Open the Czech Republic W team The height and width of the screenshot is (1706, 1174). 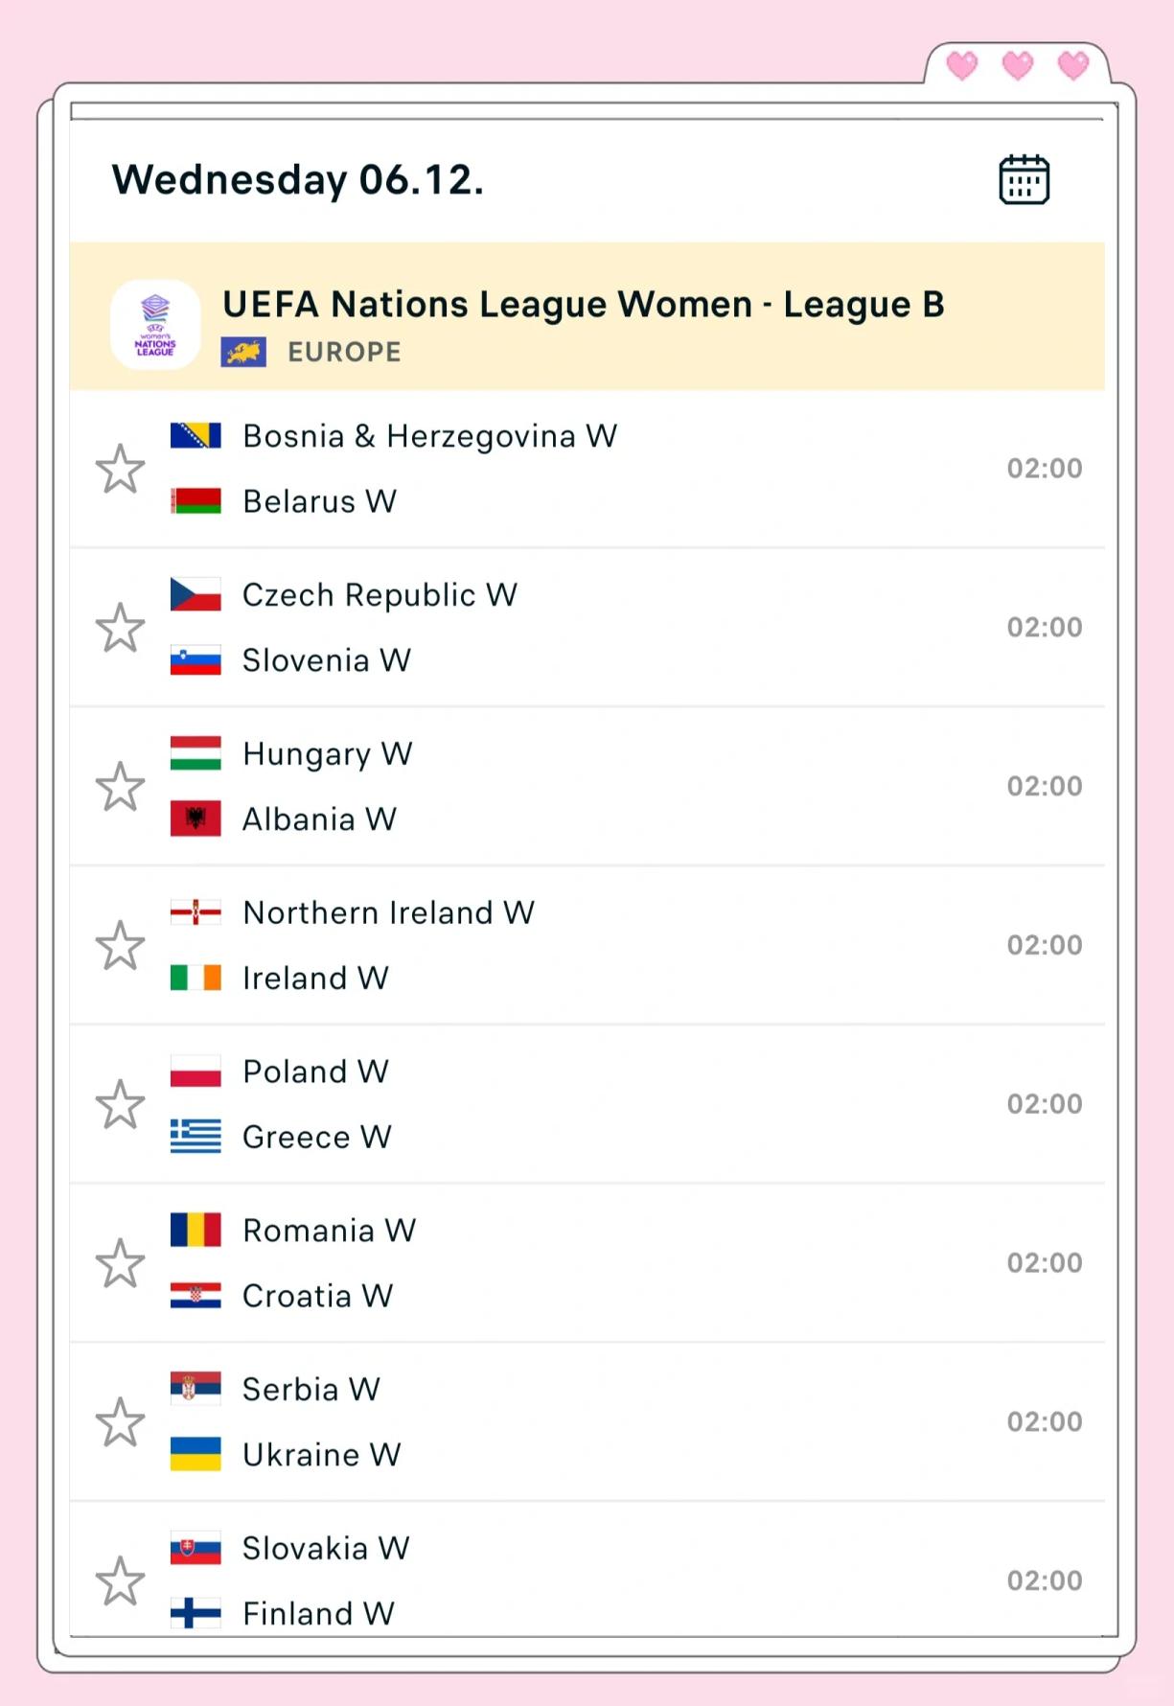pos(380,595)
